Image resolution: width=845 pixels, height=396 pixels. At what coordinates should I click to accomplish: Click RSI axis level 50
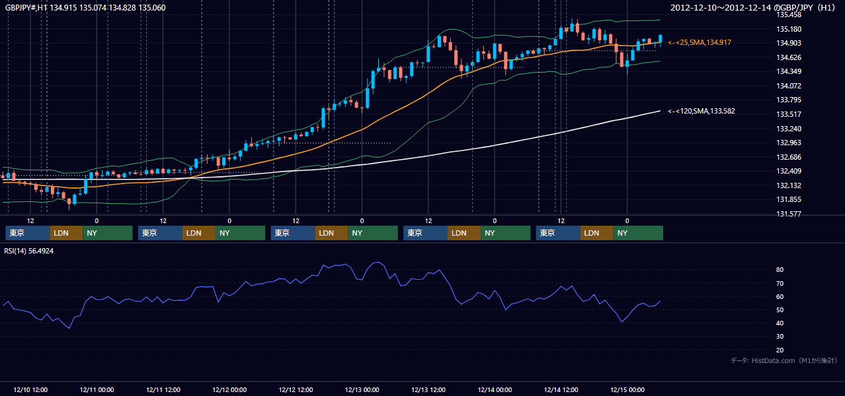click(x=780, y=310)
